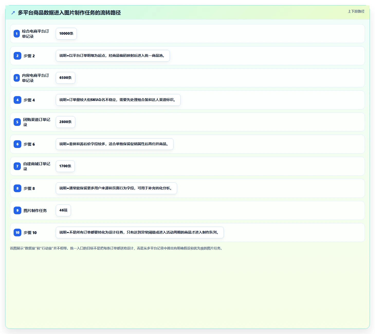
Task: Select the 步骤 4 label
Action: (x=29, y=100)
